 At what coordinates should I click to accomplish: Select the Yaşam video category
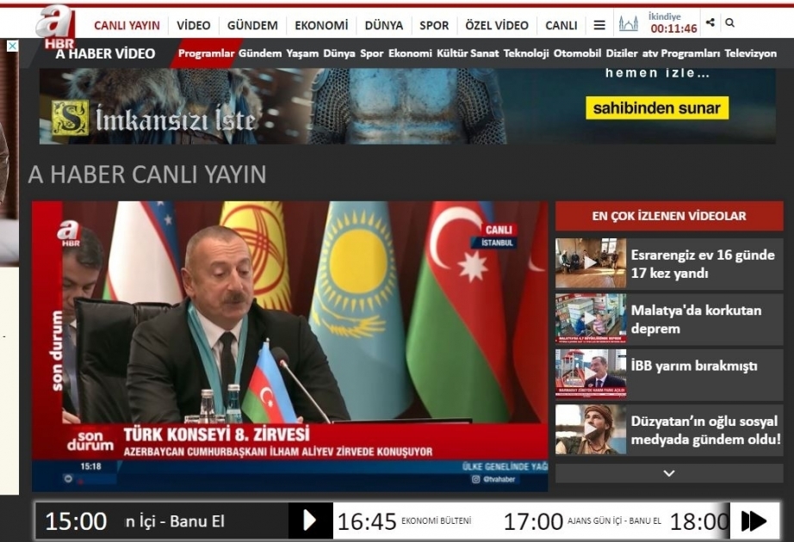click(x=302, y=53)
